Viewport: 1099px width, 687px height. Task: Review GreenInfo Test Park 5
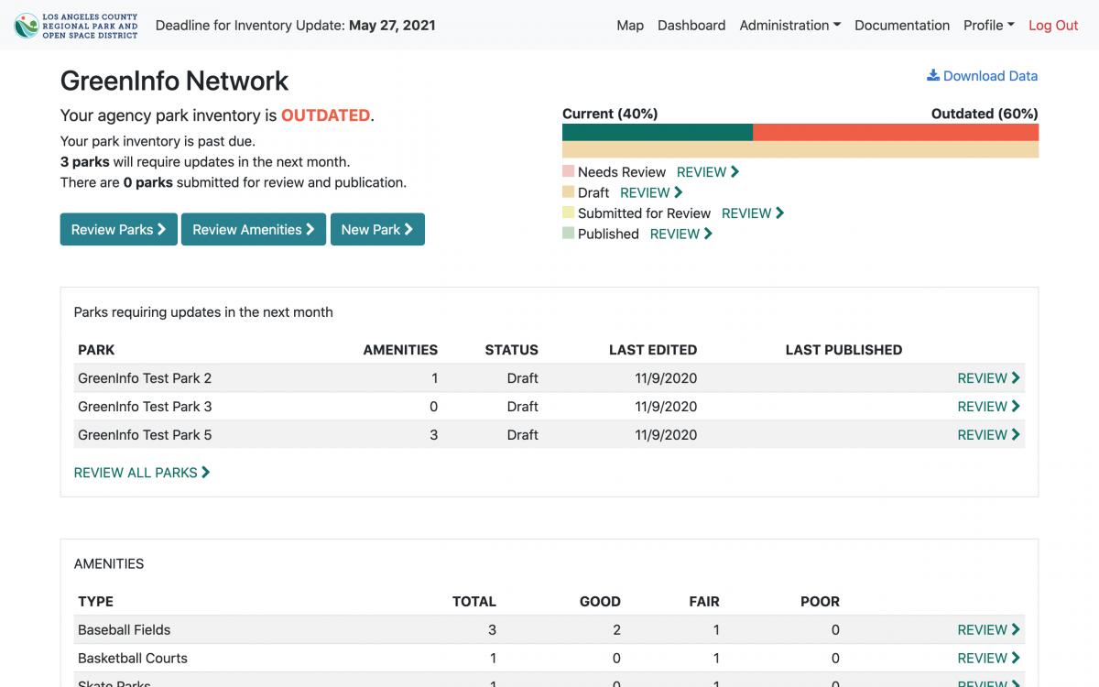[989, 435]
